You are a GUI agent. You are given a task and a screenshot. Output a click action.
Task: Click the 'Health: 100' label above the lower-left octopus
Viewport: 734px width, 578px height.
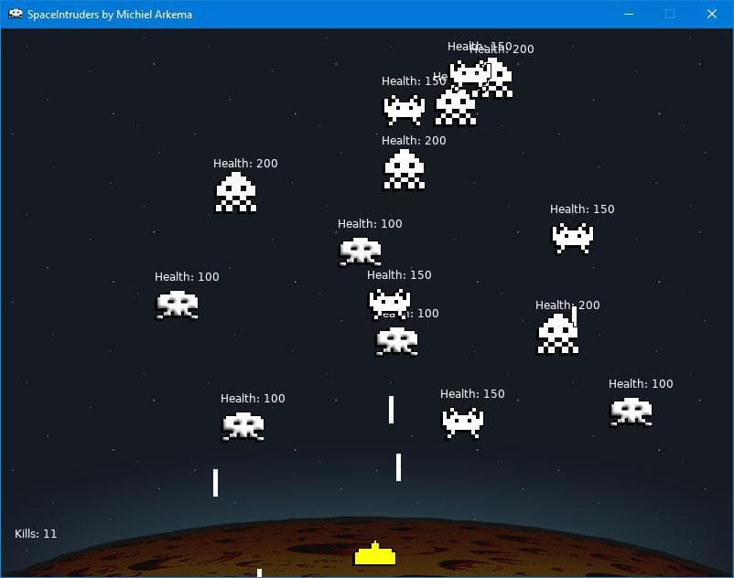253,398
